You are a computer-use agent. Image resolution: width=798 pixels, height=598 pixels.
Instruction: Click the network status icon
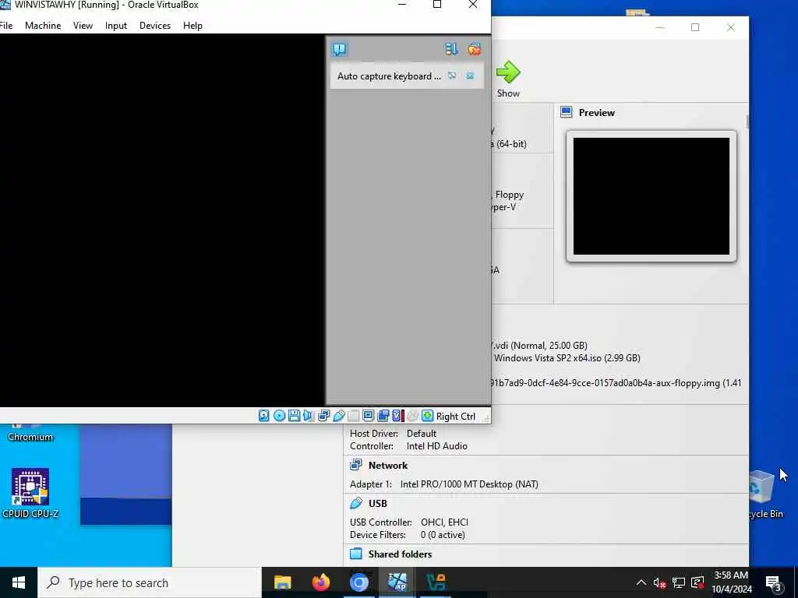point(323,416)
